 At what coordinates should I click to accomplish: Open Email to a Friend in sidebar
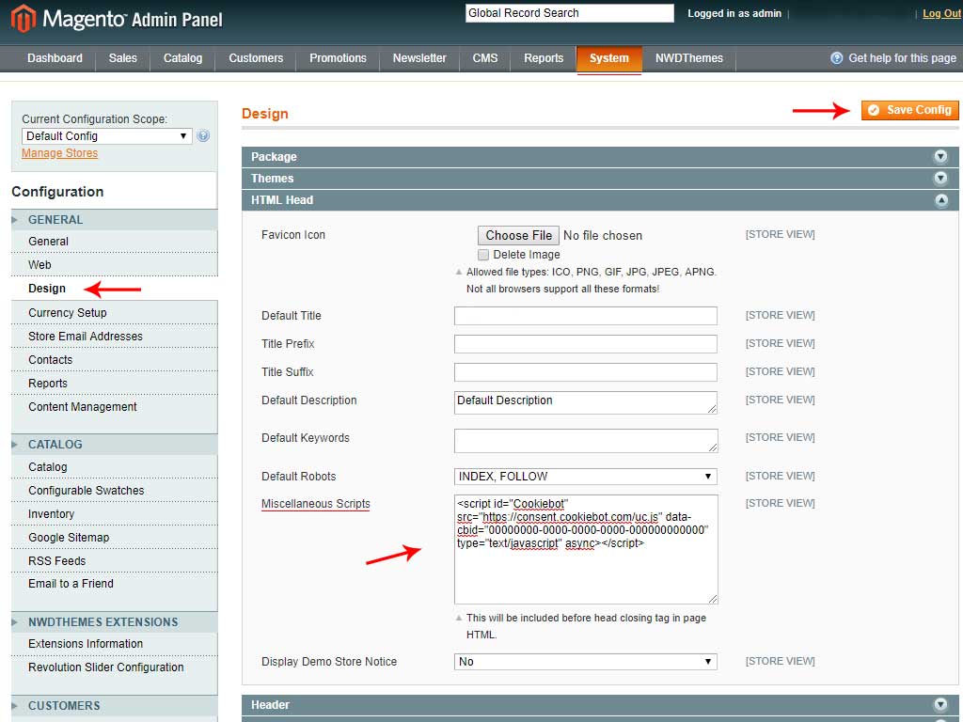[71, 583]
